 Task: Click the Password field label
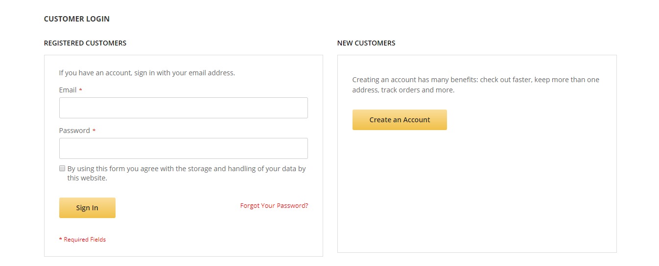(x=74, y=131)
